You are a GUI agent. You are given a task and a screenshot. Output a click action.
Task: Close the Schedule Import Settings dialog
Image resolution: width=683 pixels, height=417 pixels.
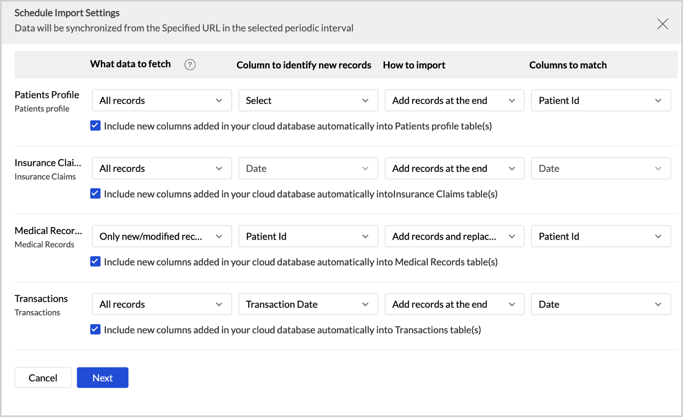click(663, 24)
